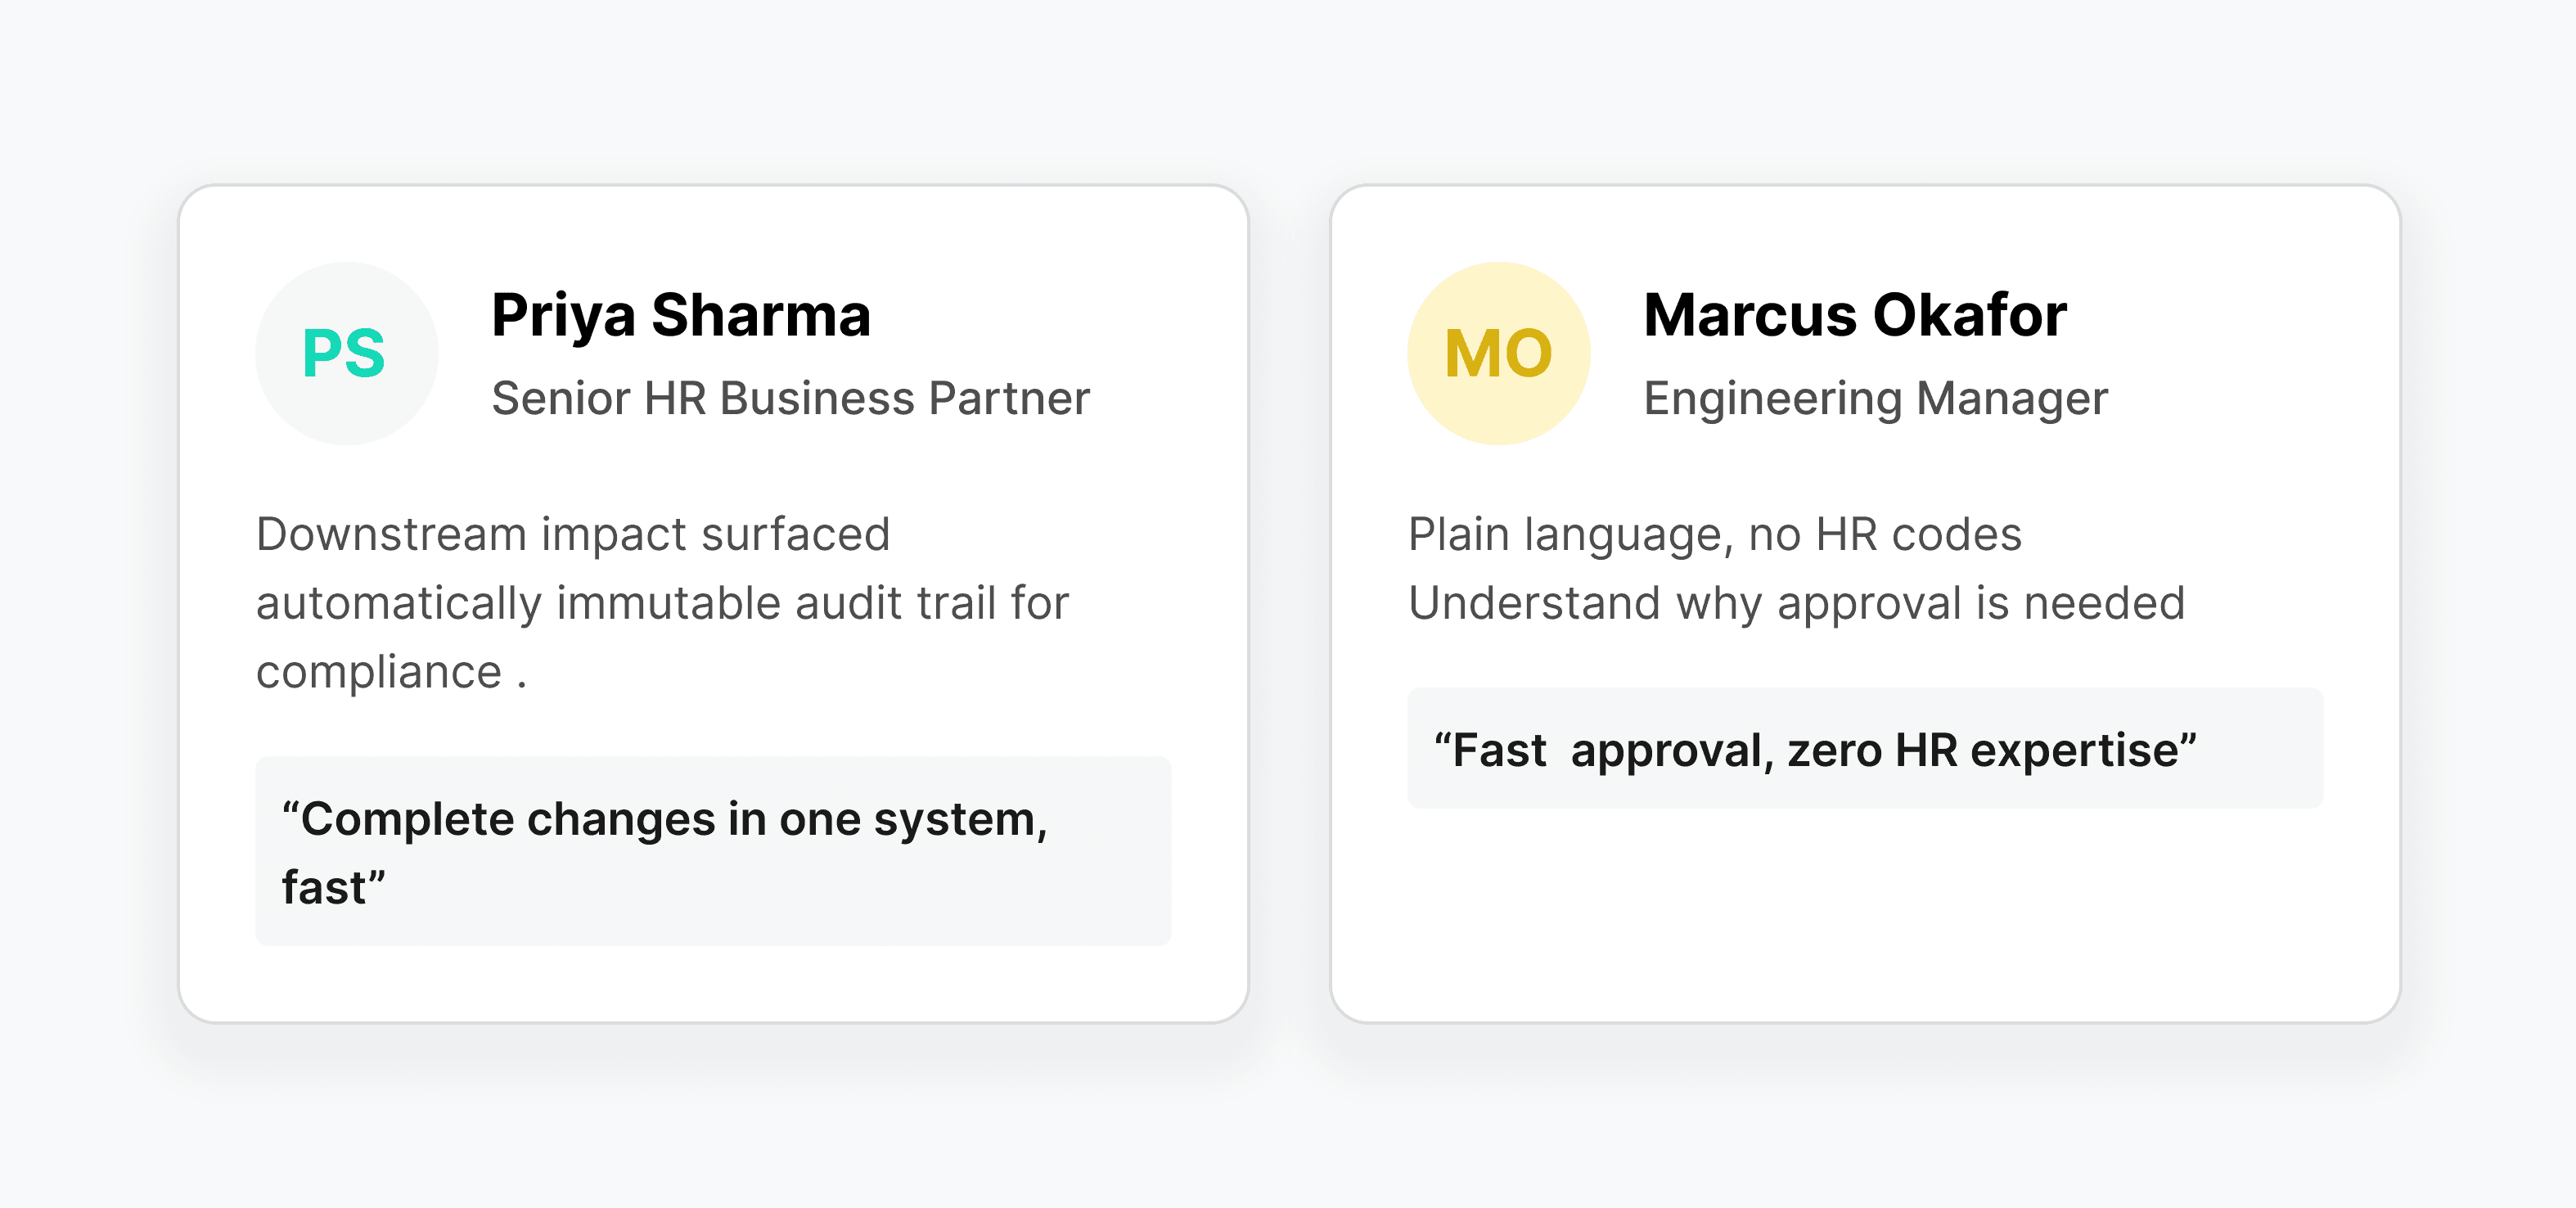
Task: Select the green PS initials text
Action: point(344,354)
